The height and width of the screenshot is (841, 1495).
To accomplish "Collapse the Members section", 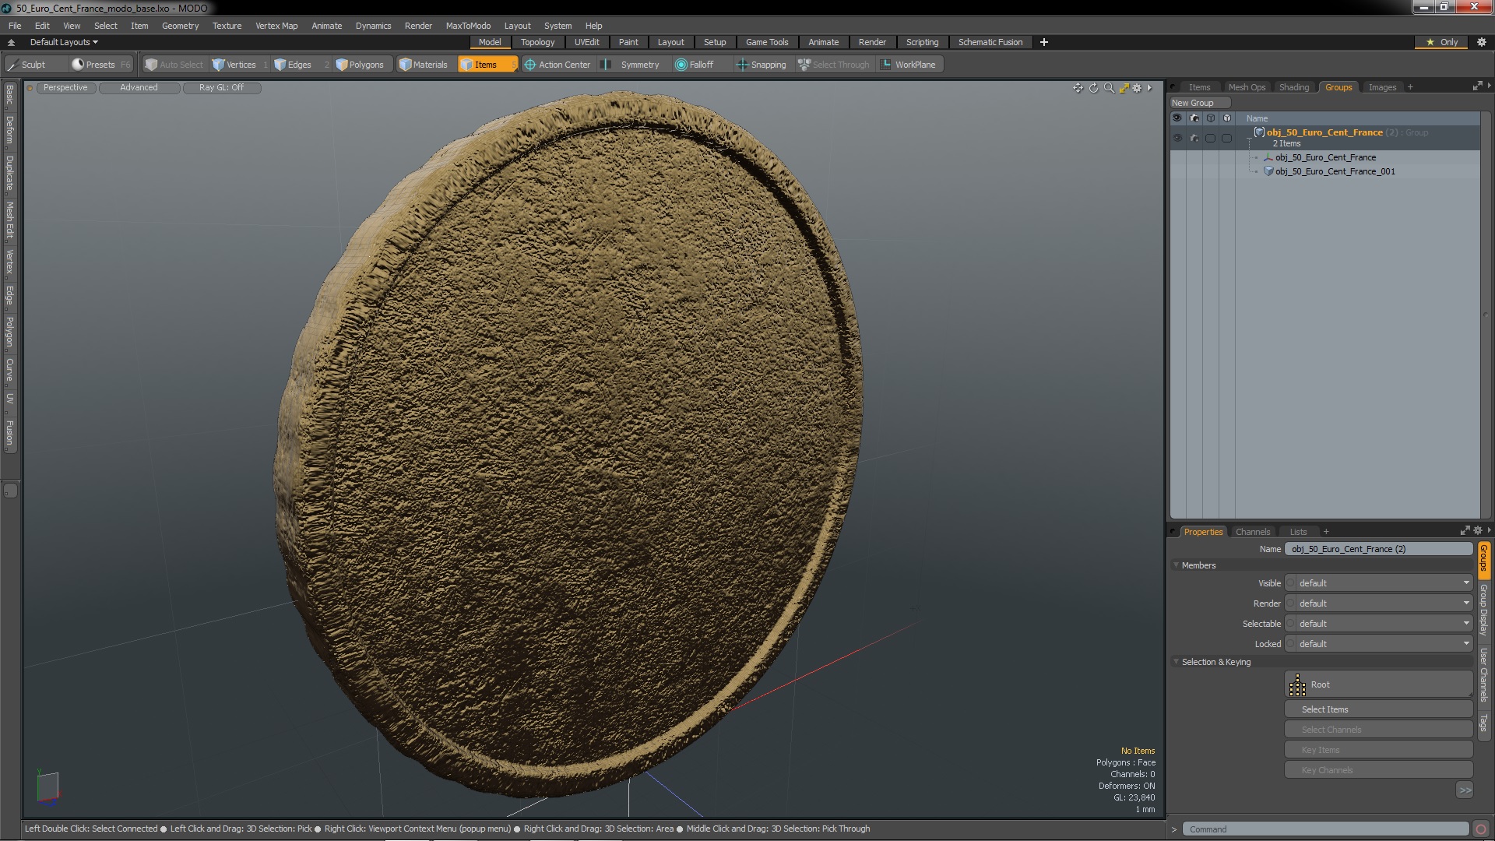I will 1176,565.
